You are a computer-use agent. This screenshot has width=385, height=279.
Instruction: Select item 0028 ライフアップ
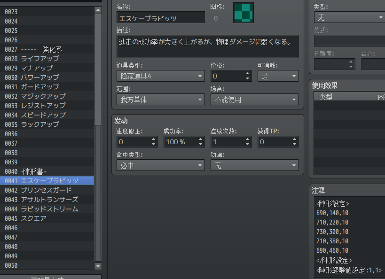pyautogui.click(x=47, y=59)
